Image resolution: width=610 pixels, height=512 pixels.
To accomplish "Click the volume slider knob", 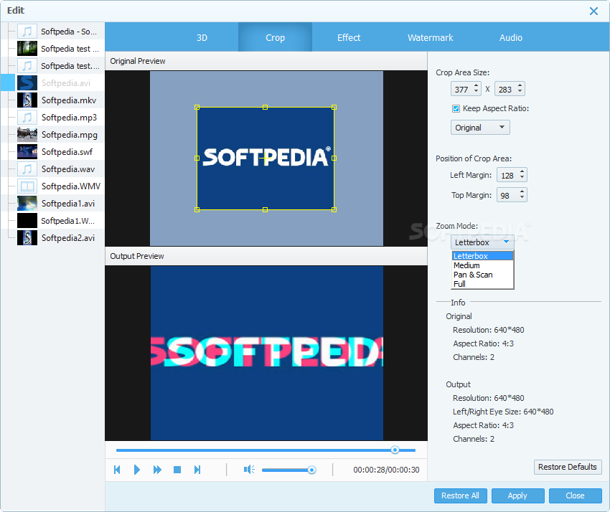I will [311, 470].
